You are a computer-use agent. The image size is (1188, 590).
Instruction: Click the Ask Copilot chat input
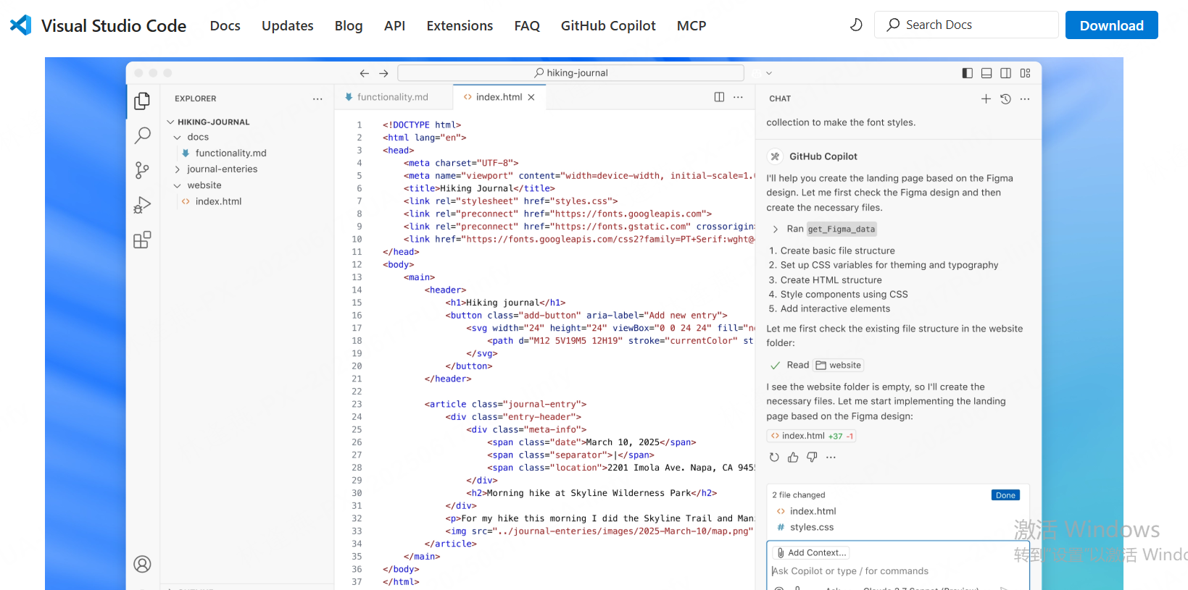click(x=898, y=571)
